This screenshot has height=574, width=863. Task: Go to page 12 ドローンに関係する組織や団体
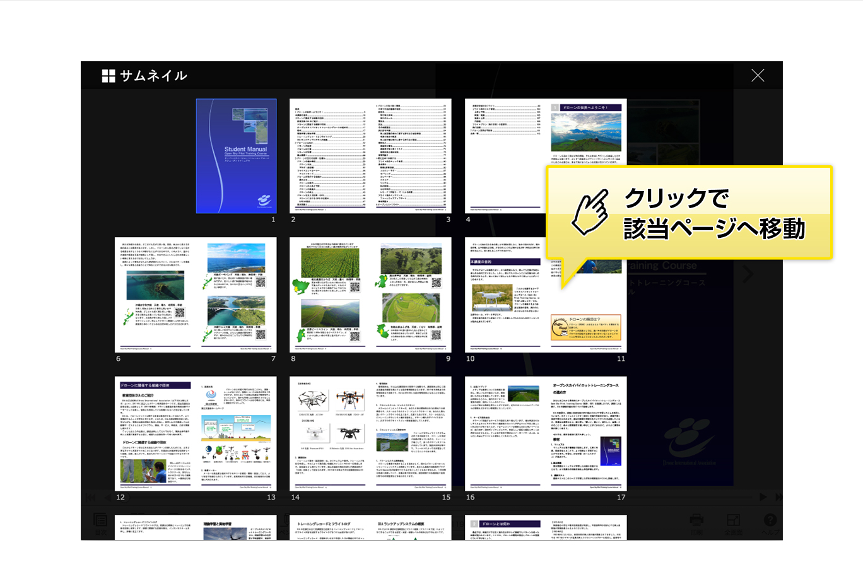pyautogui.click(x=155, y=433)
